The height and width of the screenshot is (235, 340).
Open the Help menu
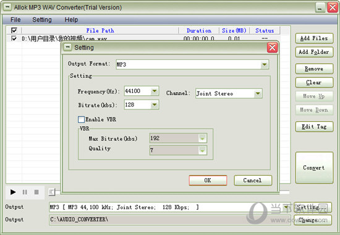[x=71, y=20]
